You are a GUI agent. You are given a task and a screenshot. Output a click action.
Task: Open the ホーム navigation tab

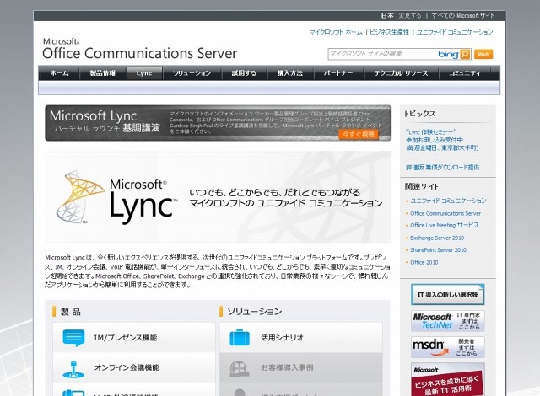tap(60, 73)
